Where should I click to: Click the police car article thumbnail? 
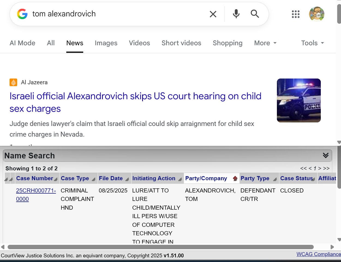pos(299,100)
